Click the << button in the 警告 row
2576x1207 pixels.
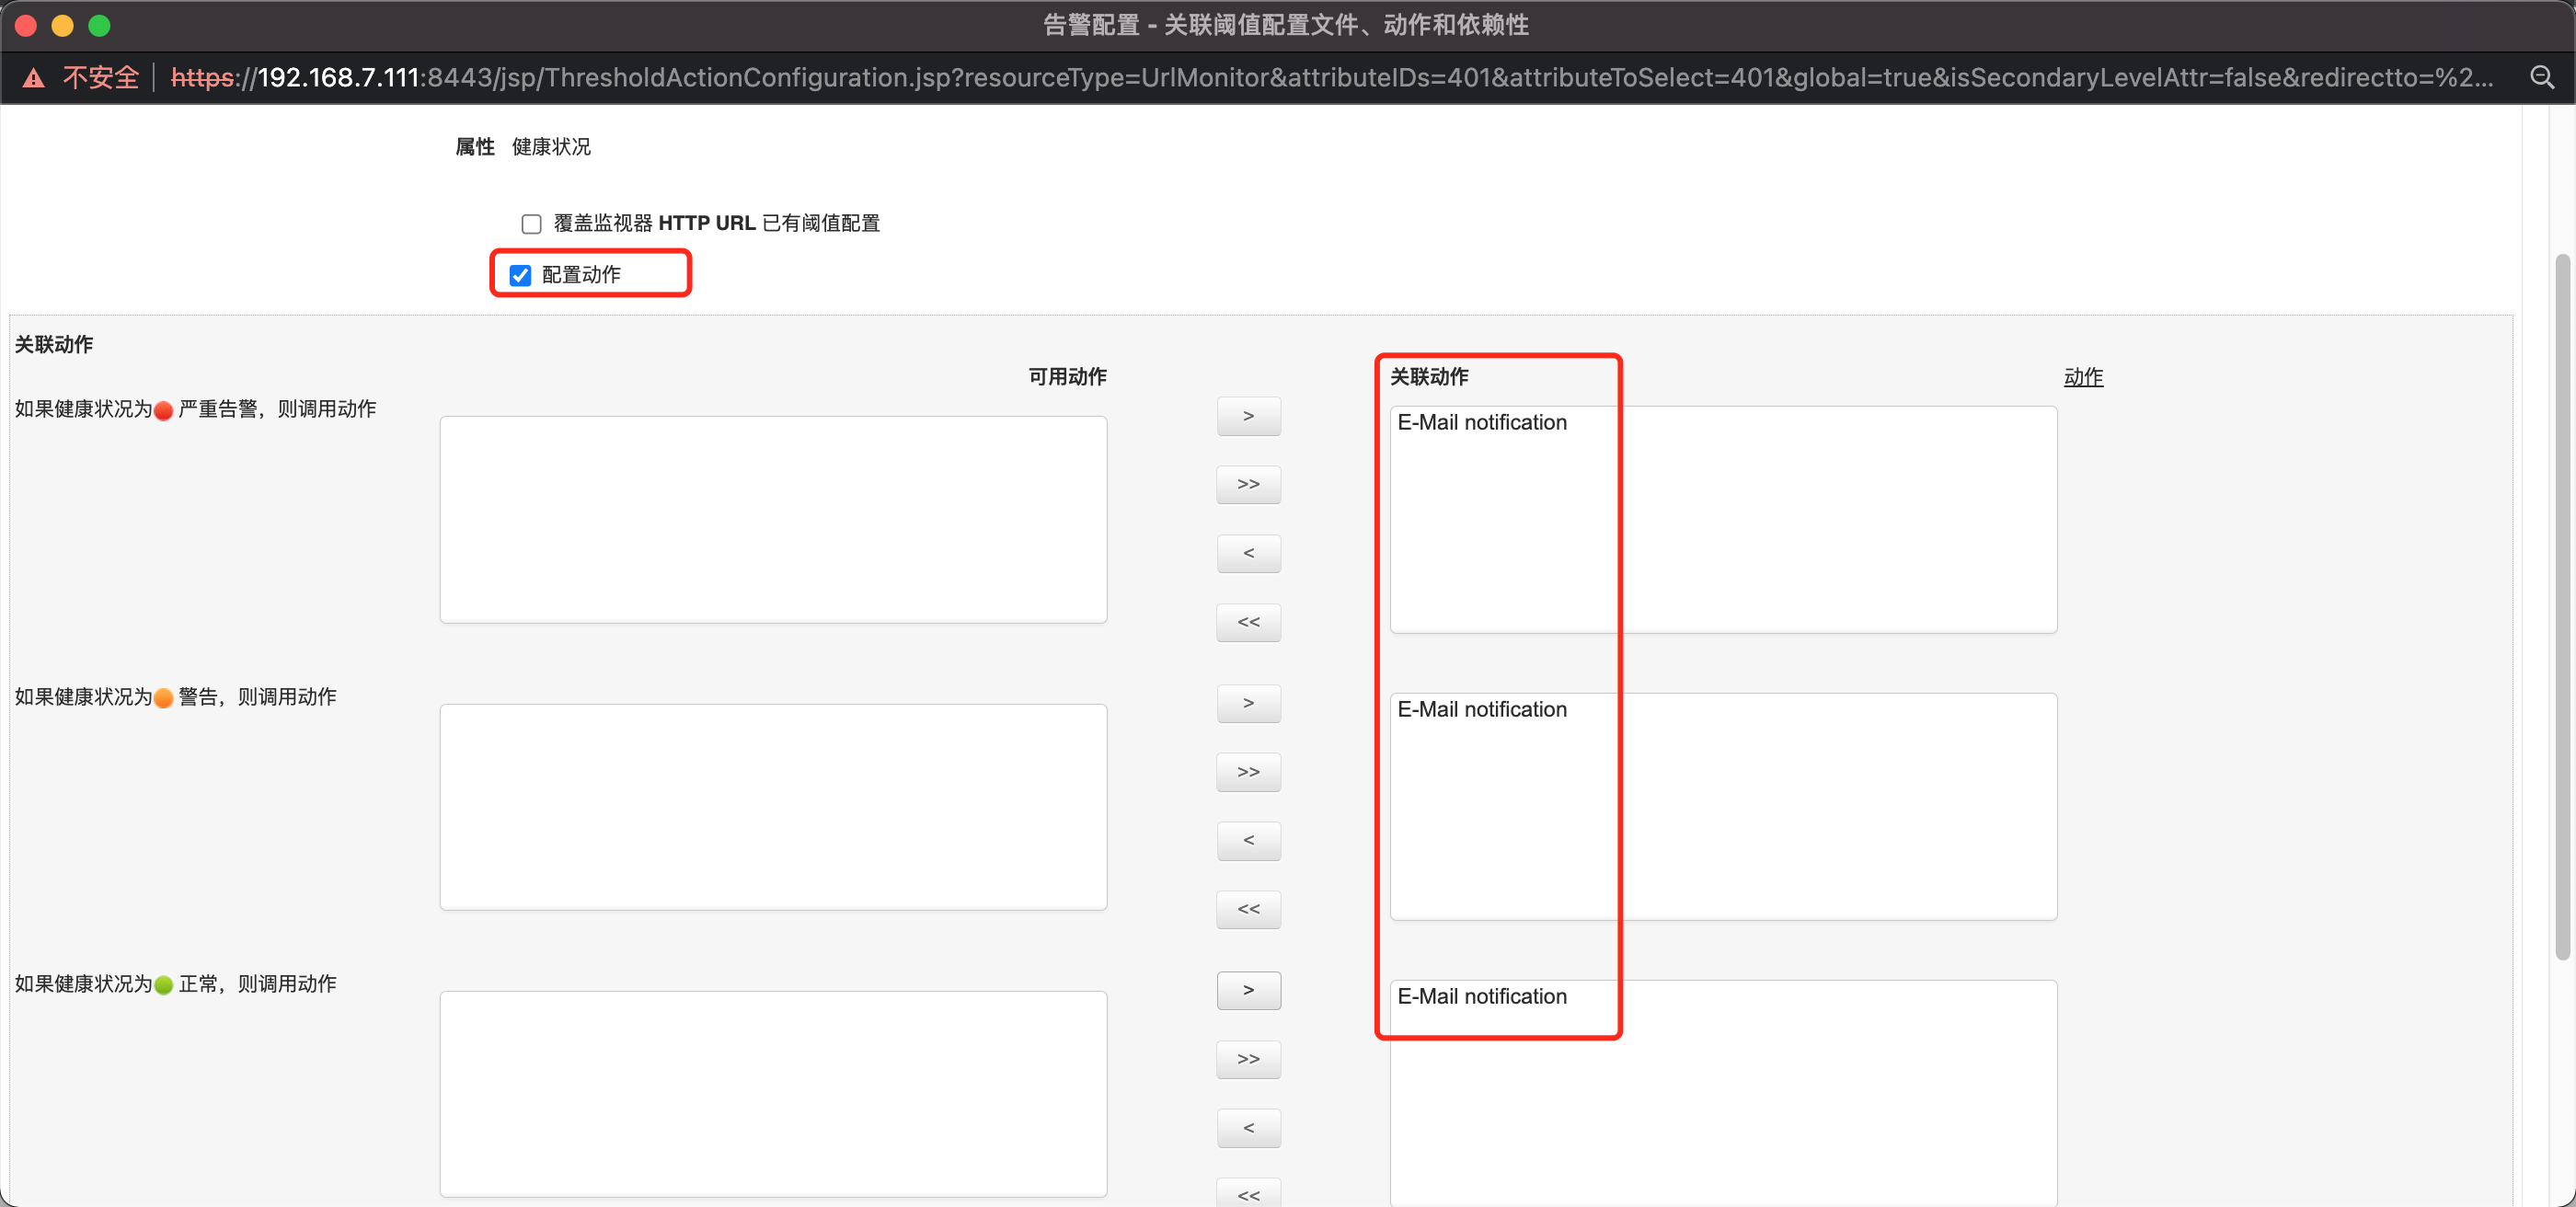pos(1248,910)
